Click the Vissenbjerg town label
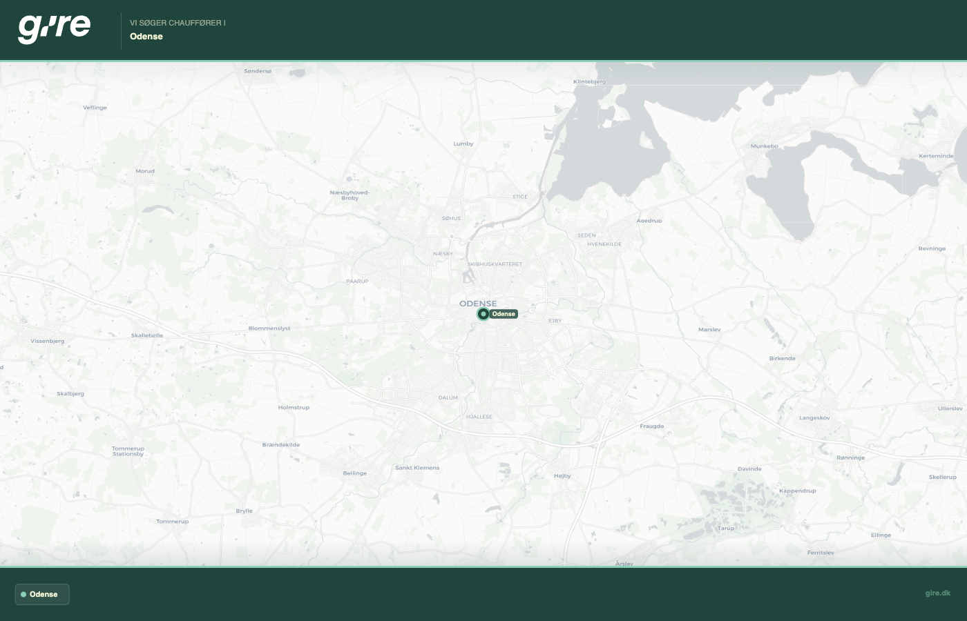967x621 pixels. (x=48, y=341)
